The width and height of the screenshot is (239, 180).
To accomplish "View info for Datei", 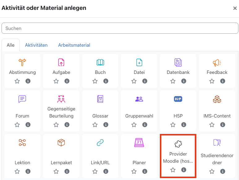I will click(x=145, y=81).
